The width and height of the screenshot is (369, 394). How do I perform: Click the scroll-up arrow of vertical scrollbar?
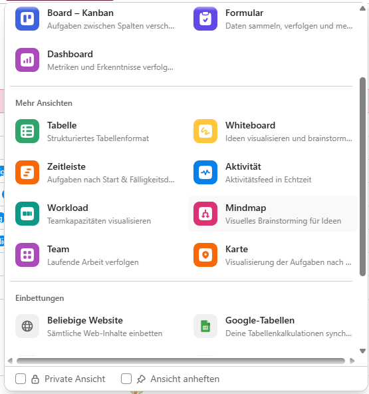[362, 9]
